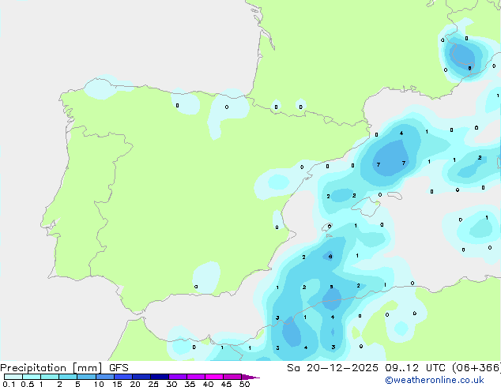
Task: Click the weatheronline.co.uk copyright link
Action: [435, 380]
